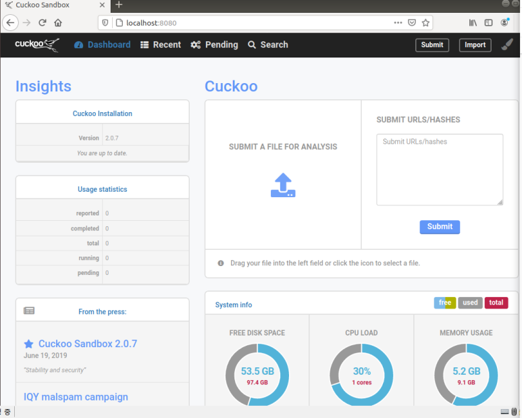This screenshot has height=418, width=522.
Task: Open the IQY malspam campaign link
Action: pos(76,397)
